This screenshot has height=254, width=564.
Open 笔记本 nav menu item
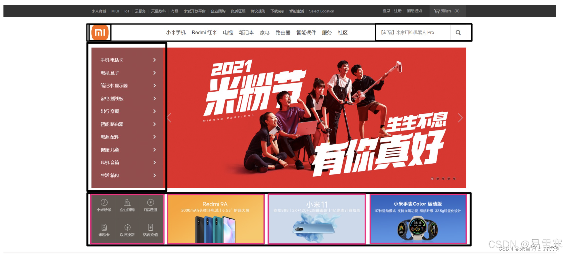tap(246, 33)
